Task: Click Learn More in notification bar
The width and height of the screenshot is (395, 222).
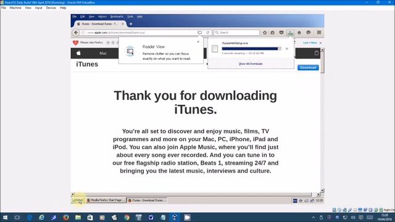Action: click(310, 43)
